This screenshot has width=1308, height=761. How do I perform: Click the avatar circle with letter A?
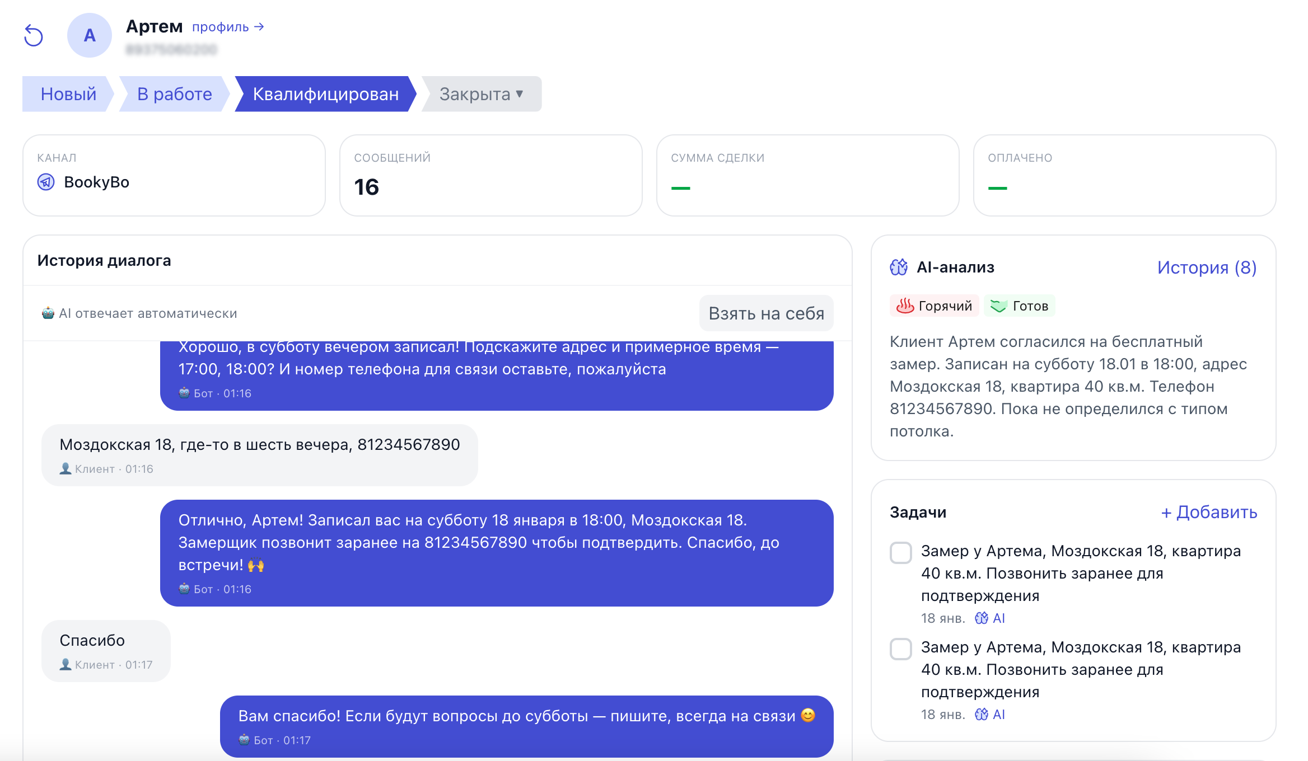point(90,36)
